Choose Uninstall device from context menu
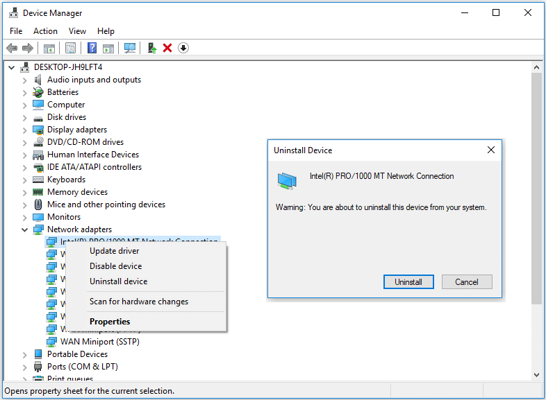The image size is (546, 400). pos(147,281)
